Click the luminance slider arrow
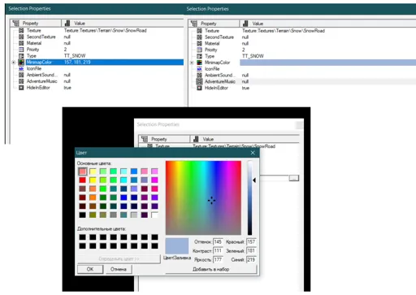 254,180
